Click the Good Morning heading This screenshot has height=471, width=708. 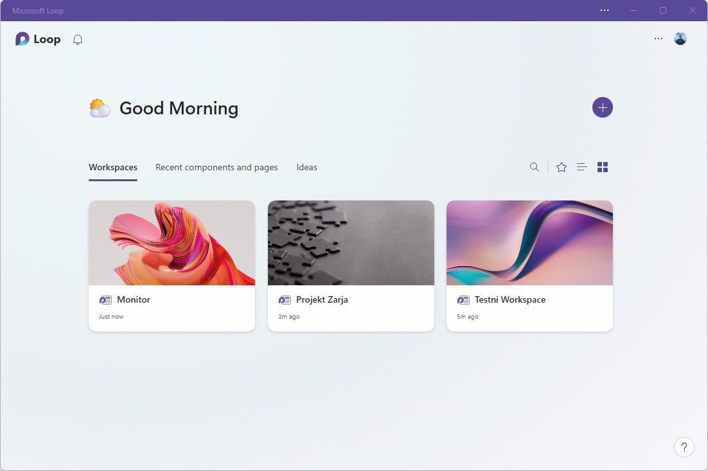[179, 109]
